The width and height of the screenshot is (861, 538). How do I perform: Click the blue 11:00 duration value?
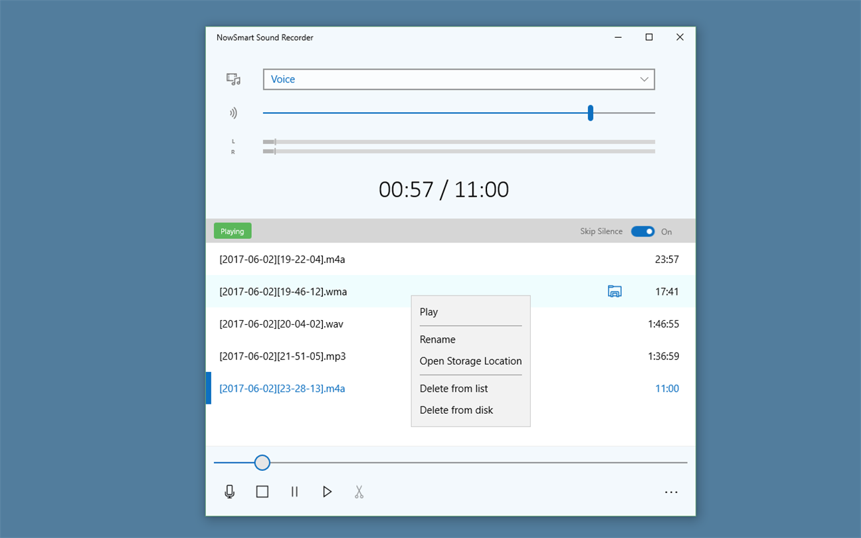tap(667, 389)
